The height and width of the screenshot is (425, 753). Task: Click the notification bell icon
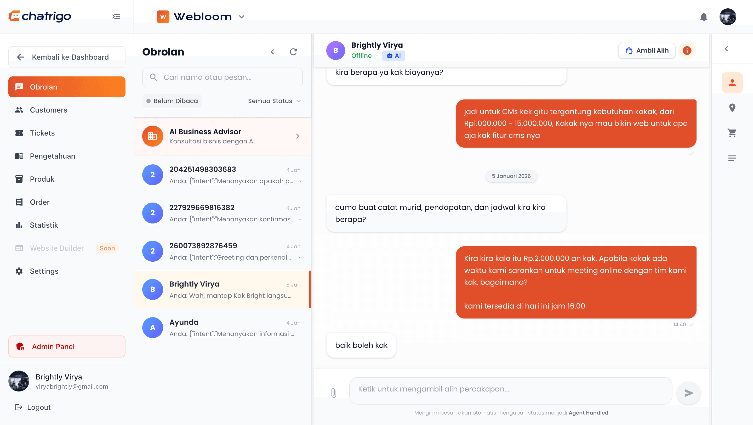[x=704, y=17]
